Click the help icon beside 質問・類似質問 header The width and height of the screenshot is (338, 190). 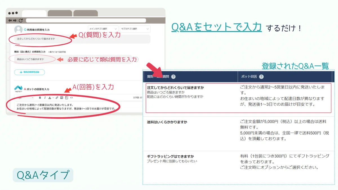(173, 77)
